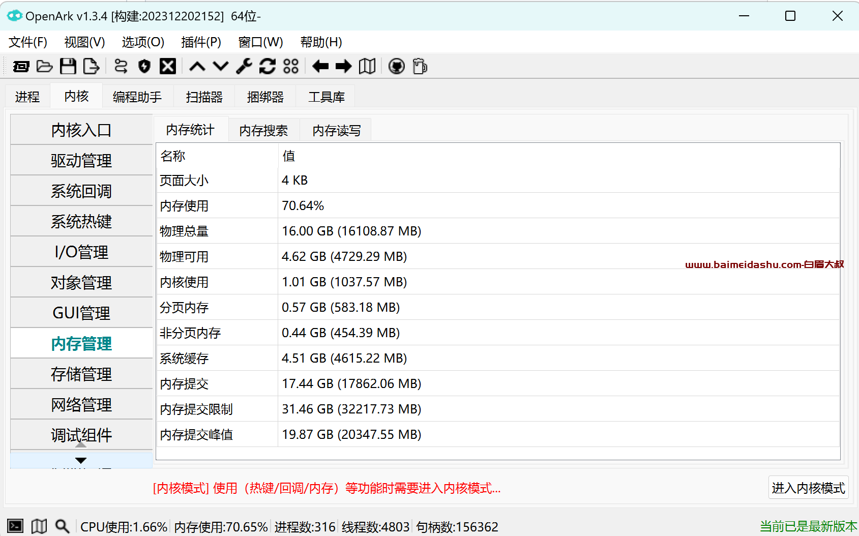The width and height of the screenshot is (859, 536).
Task: Select the 物理总量 row name
Action: [x=184, y=231]
